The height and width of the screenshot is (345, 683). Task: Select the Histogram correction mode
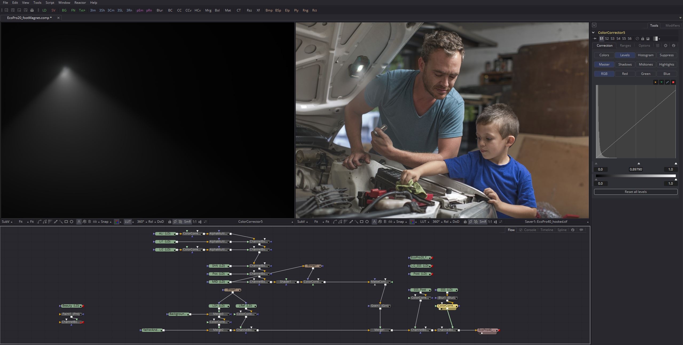645,55
